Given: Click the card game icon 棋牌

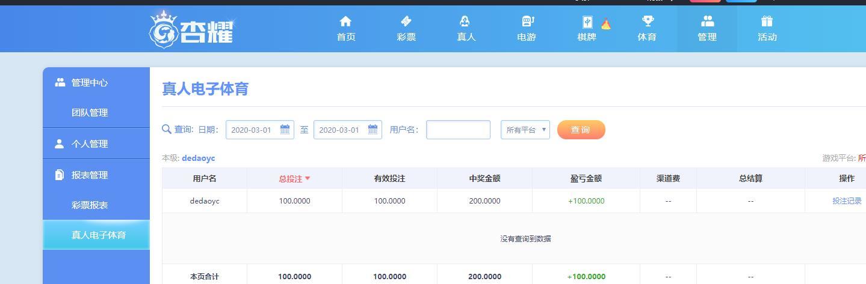Looking at the screenshot, I should [x=587, y=22].
